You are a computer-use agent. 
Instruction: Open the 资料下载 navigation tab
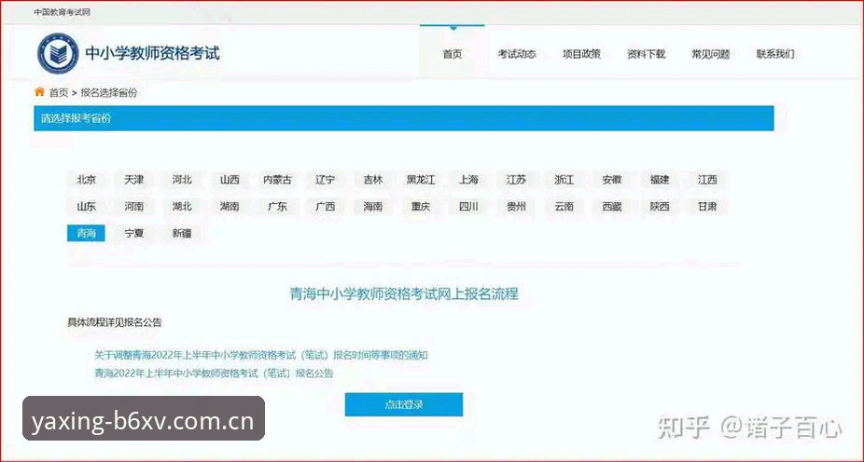click(x=646, y=54)
